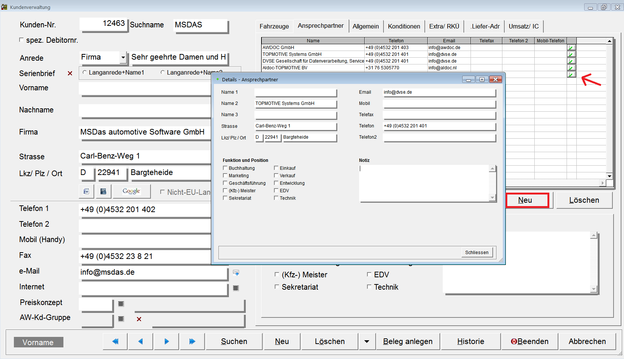The width and height of the screenshot is (624, 359).
Task: Click the Notiz text area in details dialog
Action: tap(424, 183)
